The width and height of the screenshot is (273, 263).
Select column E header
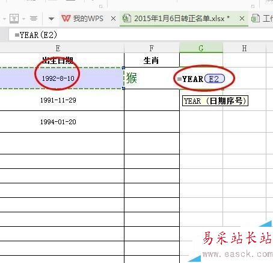point(58,48)
